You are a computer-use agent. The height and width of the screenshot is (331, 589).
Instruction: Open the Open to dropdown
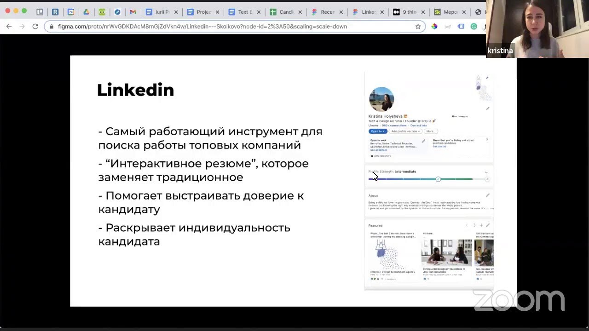pos(377,131)
